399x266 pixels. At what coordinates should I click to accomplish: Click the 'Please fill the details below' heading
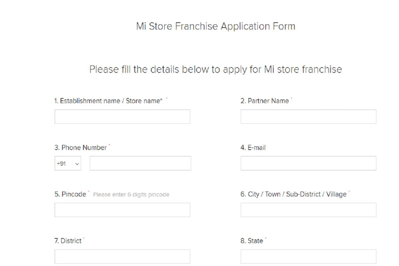tap(215, 69)
